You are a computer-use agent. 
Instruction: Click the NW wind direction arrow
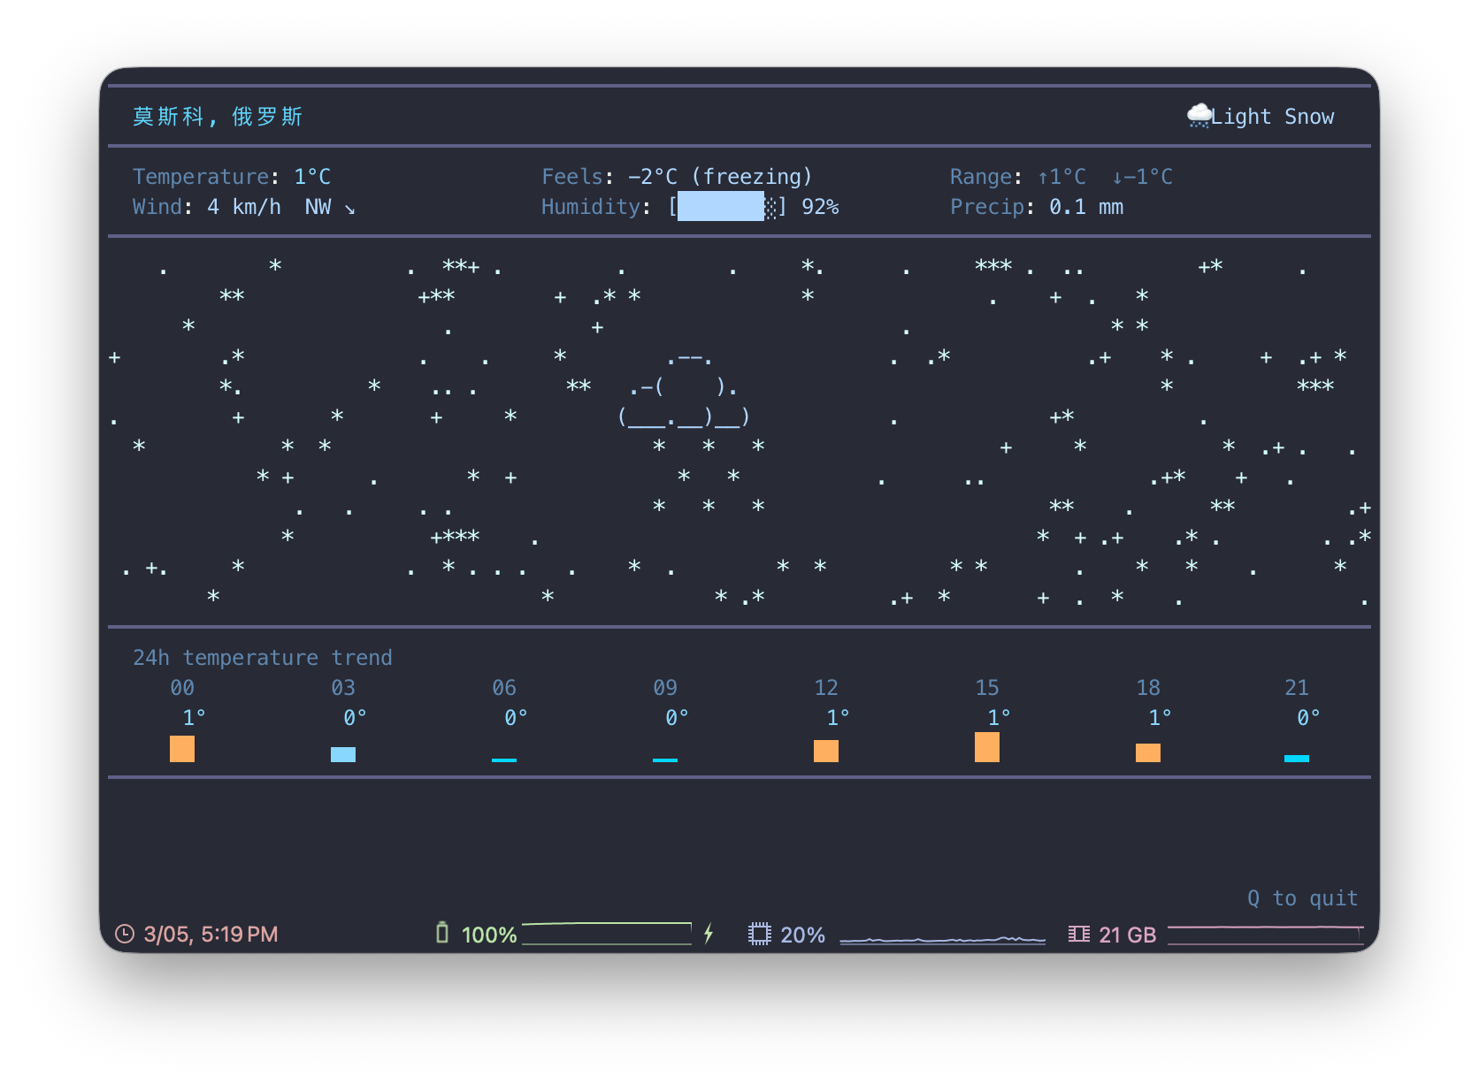350,209
